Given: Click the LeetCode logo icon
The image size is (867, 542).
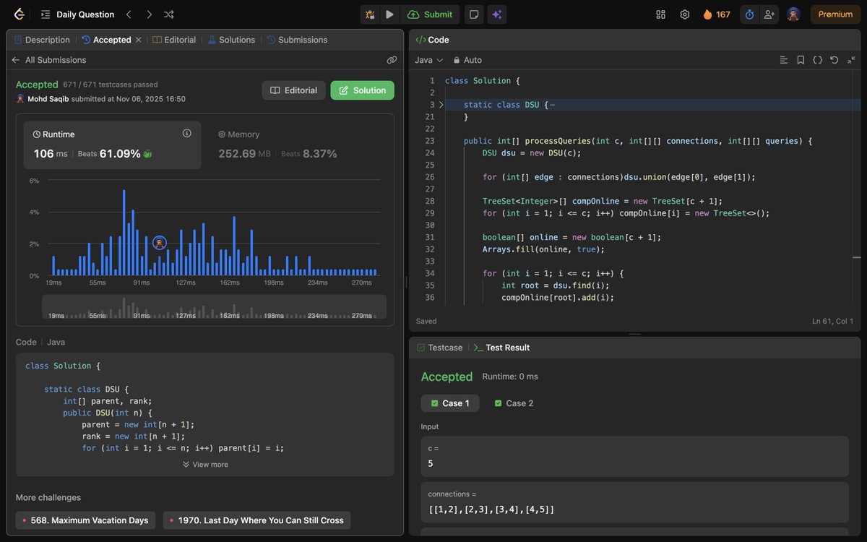Looking at the screenshot, I should tap(19, 14).
